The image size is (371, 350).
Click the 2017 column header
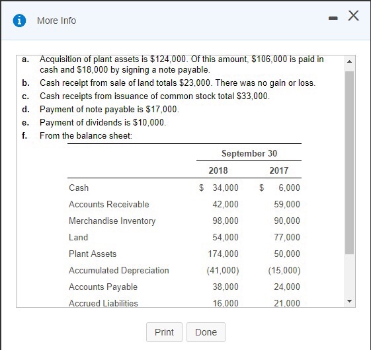point(278,170)
